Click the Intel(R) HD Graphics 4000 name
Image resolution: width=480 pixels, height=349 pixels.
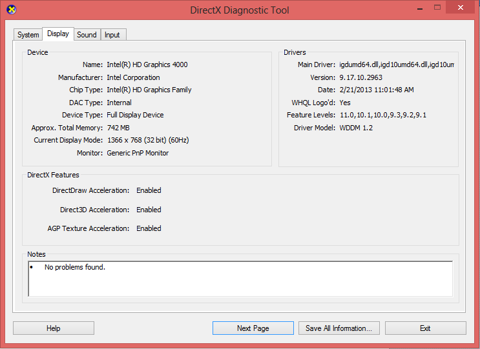pyautogui.click(x=147, y=65)
